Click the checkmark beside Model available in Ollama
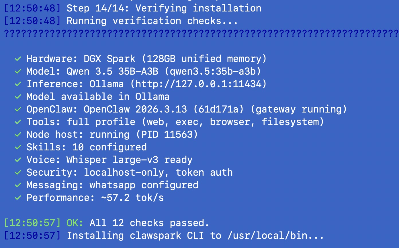399x248 pixels. (18, 97)
